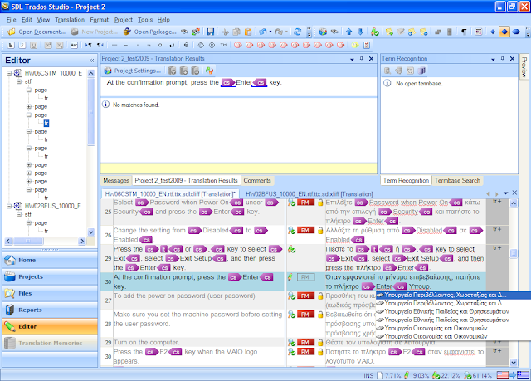
Task: Click Open Document toolbar button
Action: [37, 32]
